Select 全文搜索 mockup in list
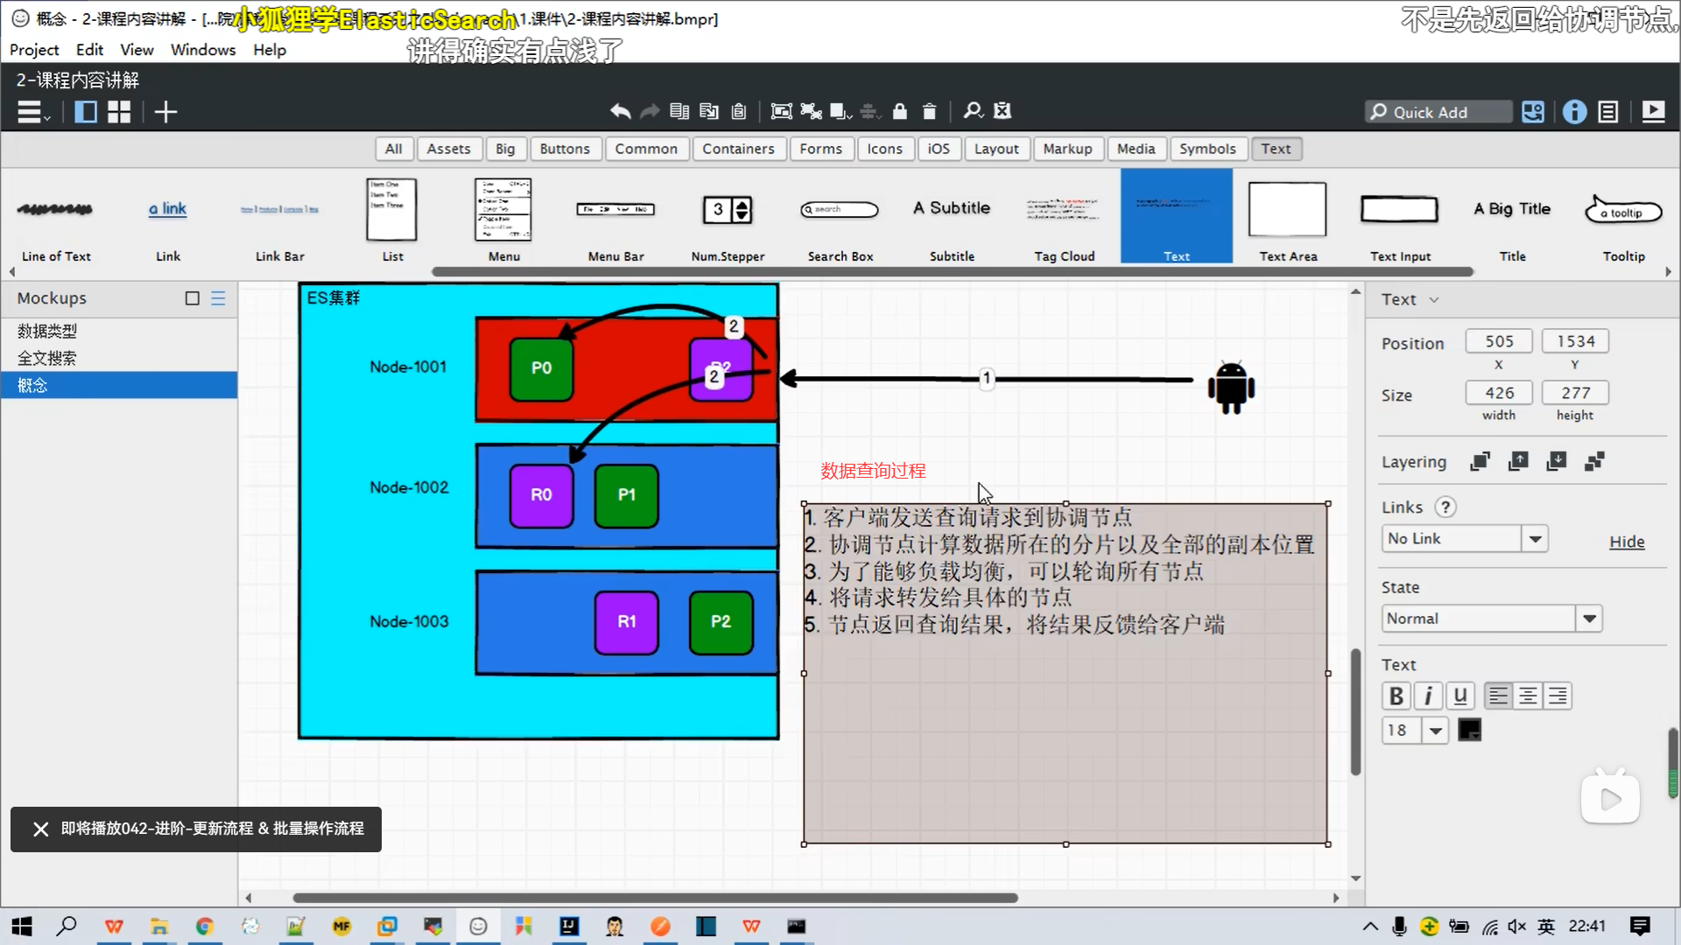The width and height of the screenshot is (1681, 945). (x=47, y=358)
